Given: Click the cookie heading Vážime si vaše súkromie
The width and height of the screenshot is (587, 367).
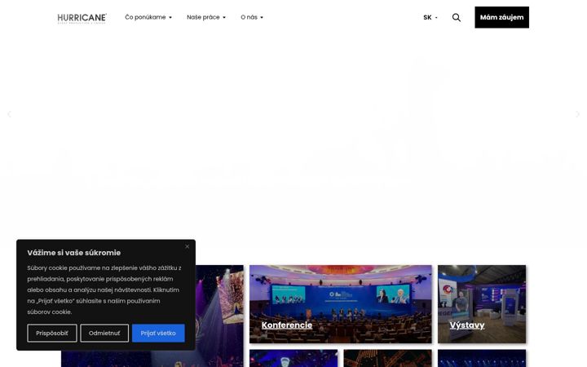Looking at the screenshot, I should point(73,253).
